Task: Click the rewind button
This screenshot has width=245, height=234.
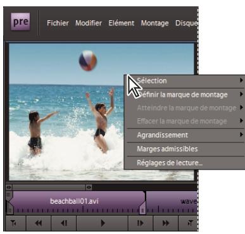Action: pos(39,223)
